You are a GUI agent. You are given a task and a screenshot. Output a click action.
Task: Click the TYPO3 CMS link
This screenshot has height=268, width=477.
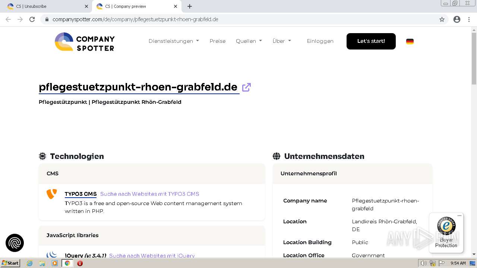[x=80, y=194]
